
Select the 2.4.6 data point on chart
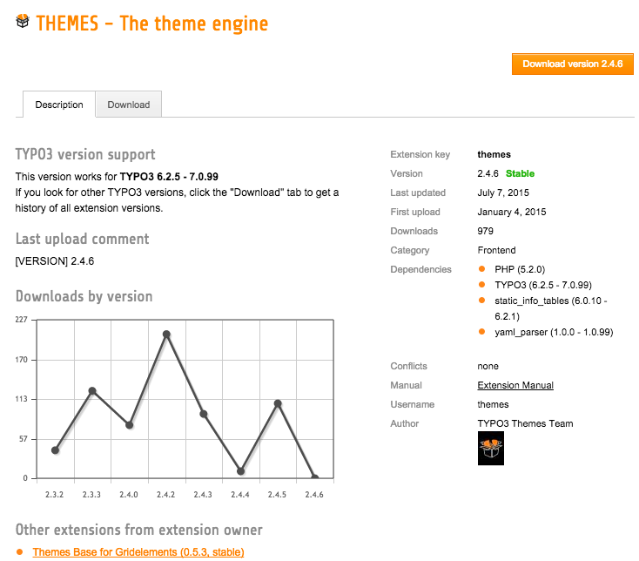pos(314,477)
